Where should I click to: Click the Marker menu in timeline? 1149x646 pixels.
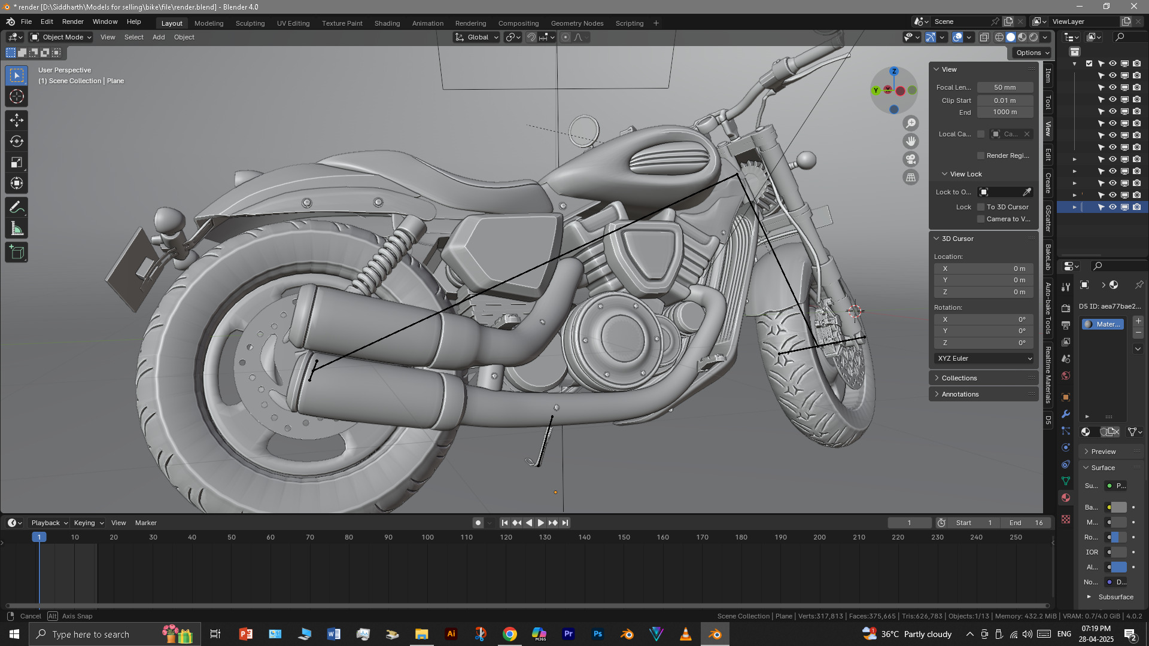pos(145,523)
